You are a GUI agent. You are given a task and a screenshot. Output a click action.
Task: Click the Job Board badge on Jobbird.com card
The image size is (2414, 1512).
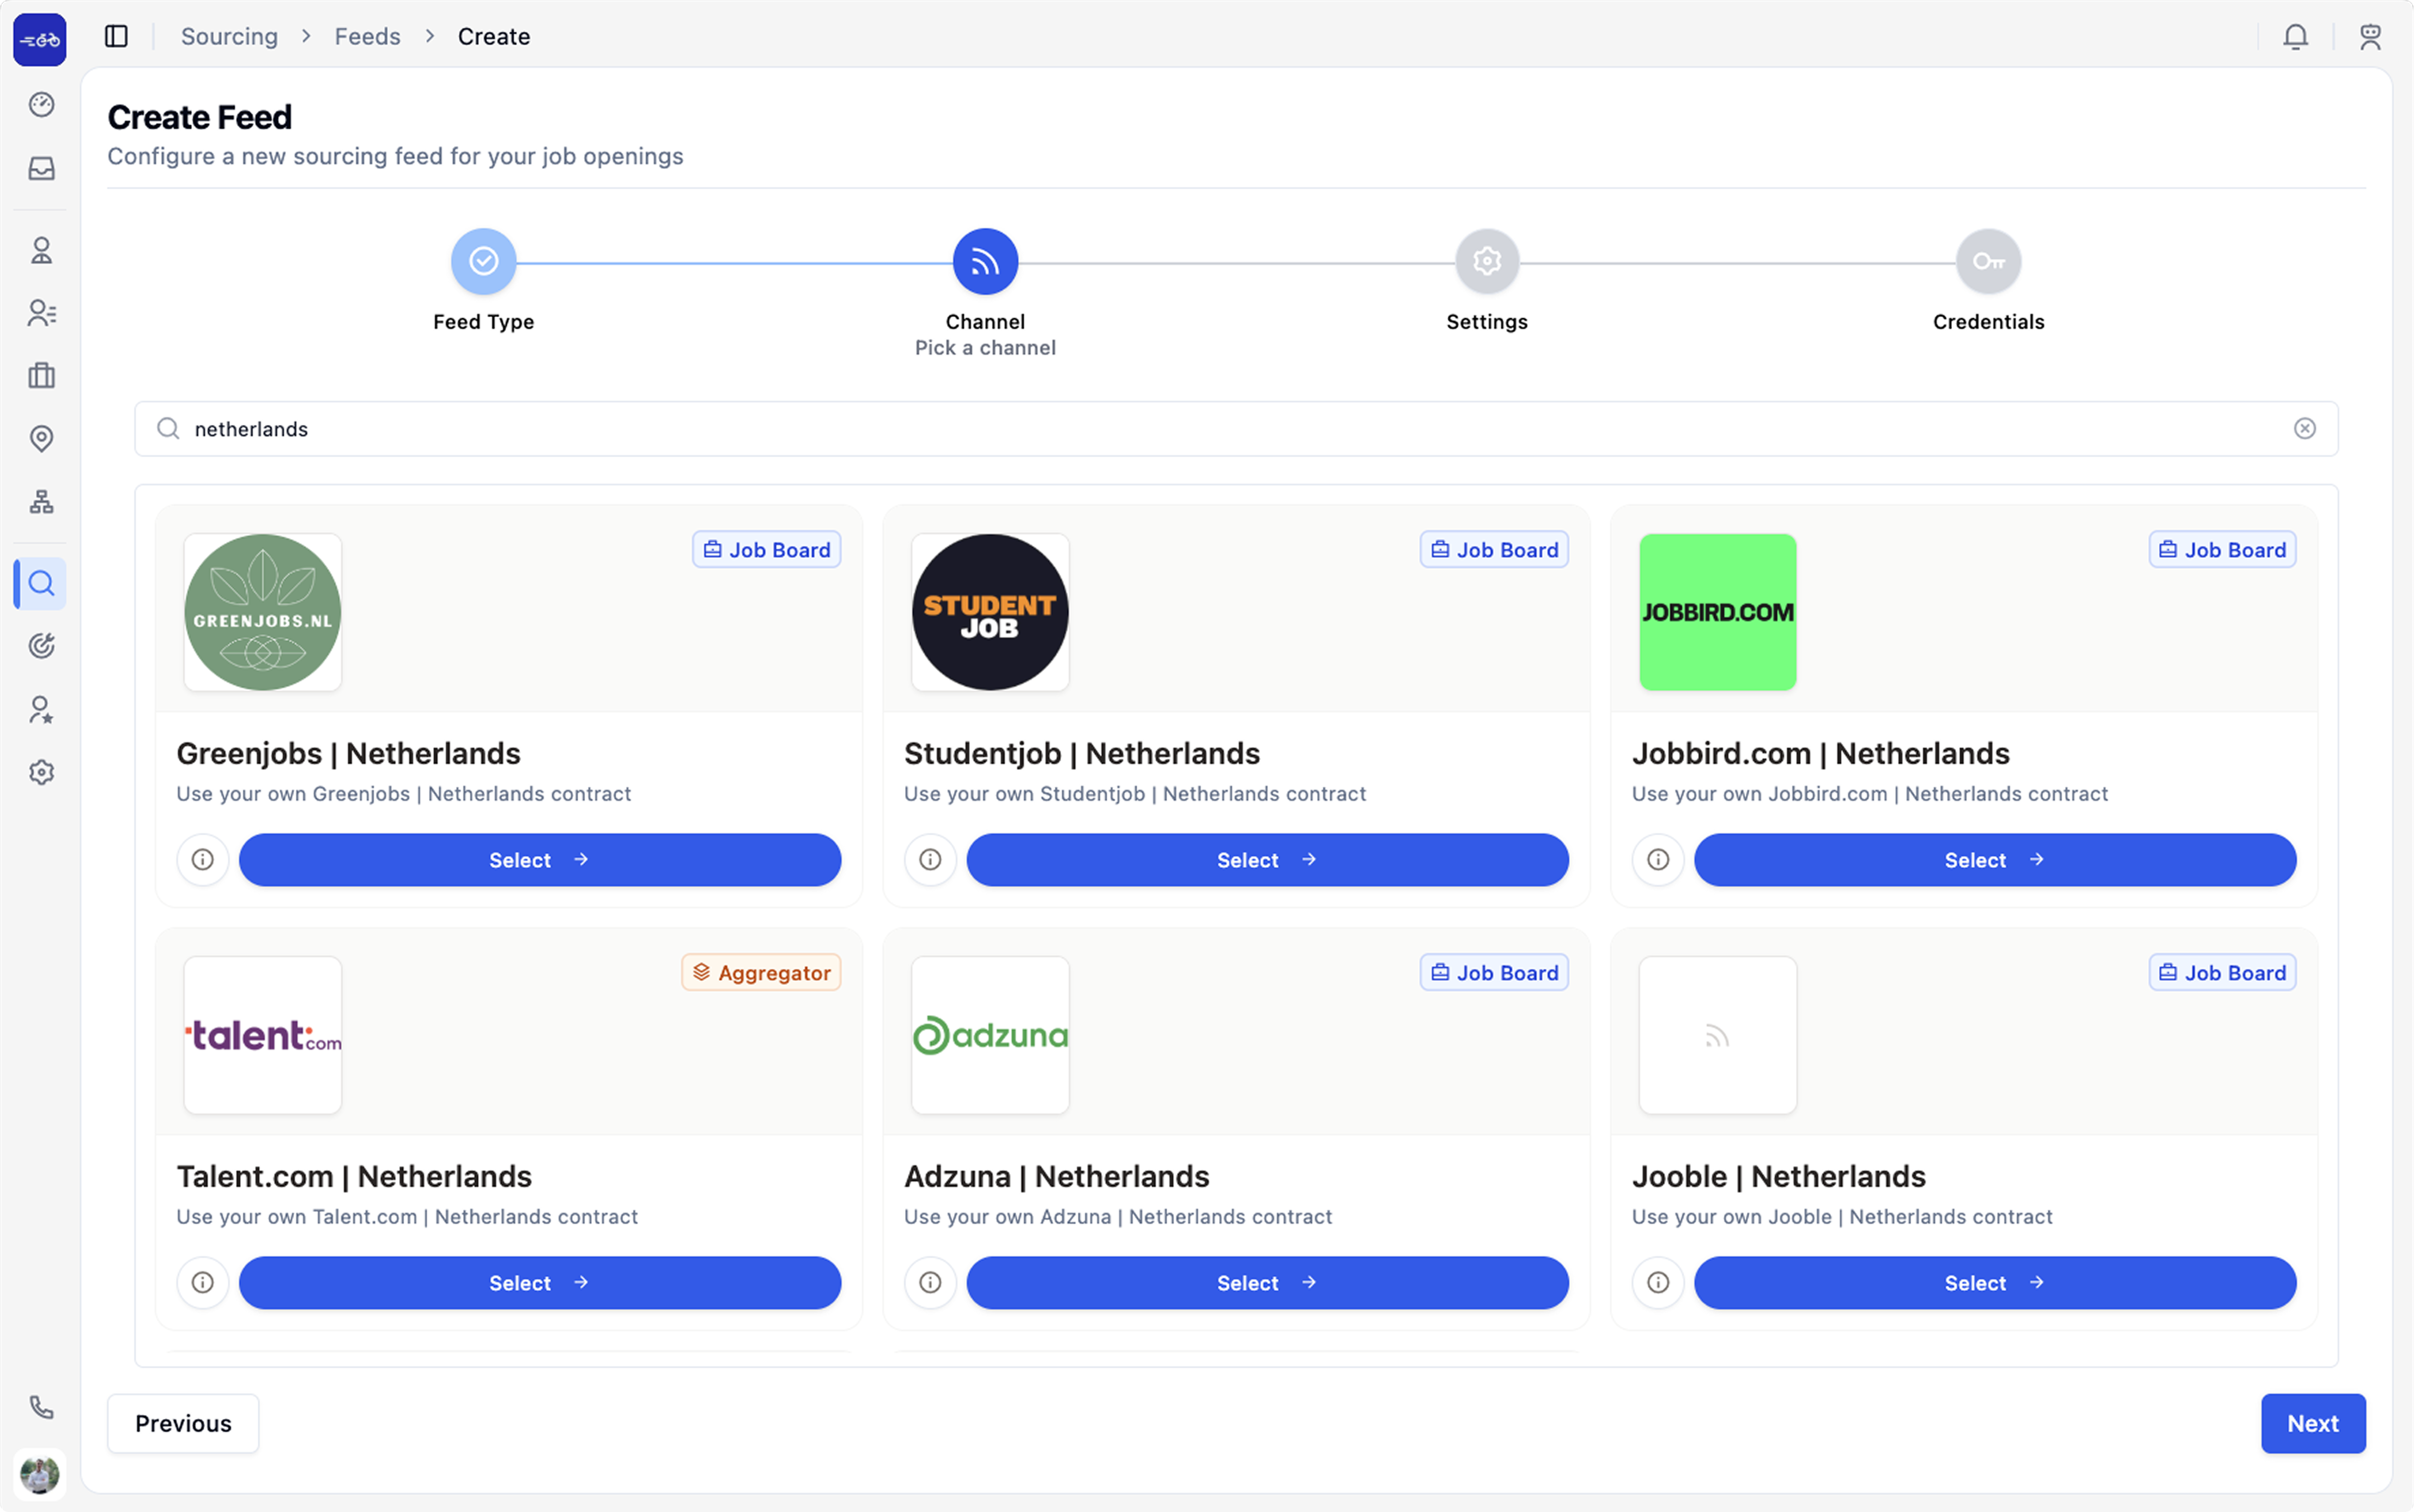coord(2222,550)
